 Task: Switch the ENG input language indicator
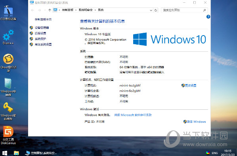coord(215,153)
